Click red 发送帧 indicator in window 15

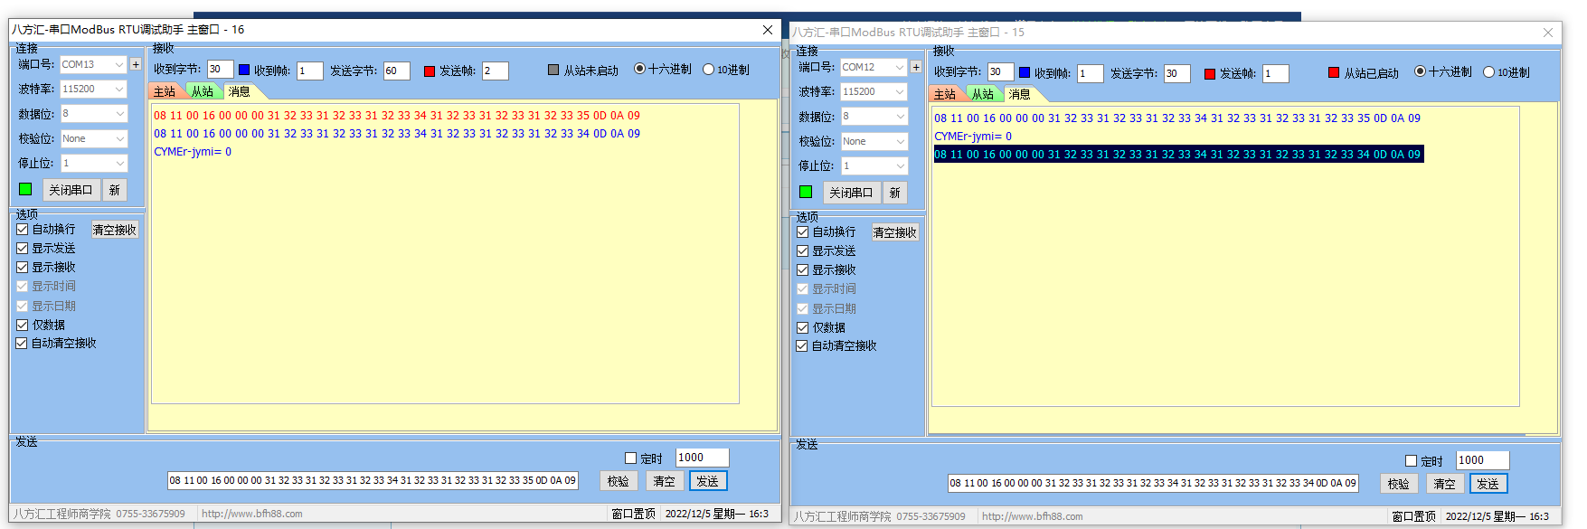(1210, 73)
